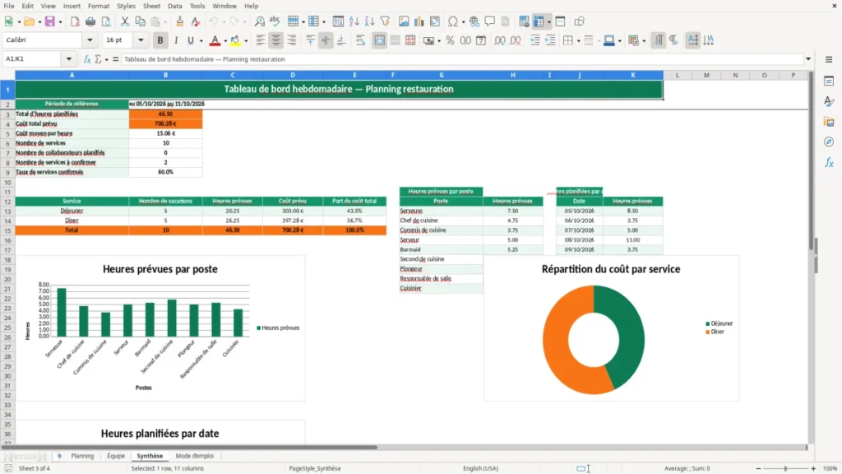Switch to the Mode d'emploi sheet tab

[194, 456]
